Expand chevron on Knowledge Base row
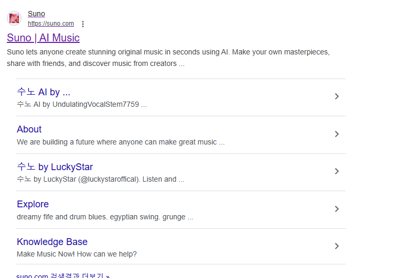This screenshot has width=415, height=278. coord(337,246)
